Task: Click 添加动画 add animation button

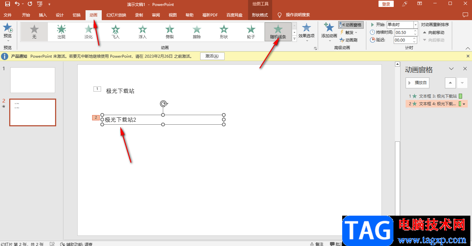Action: (x=329, y=32)
